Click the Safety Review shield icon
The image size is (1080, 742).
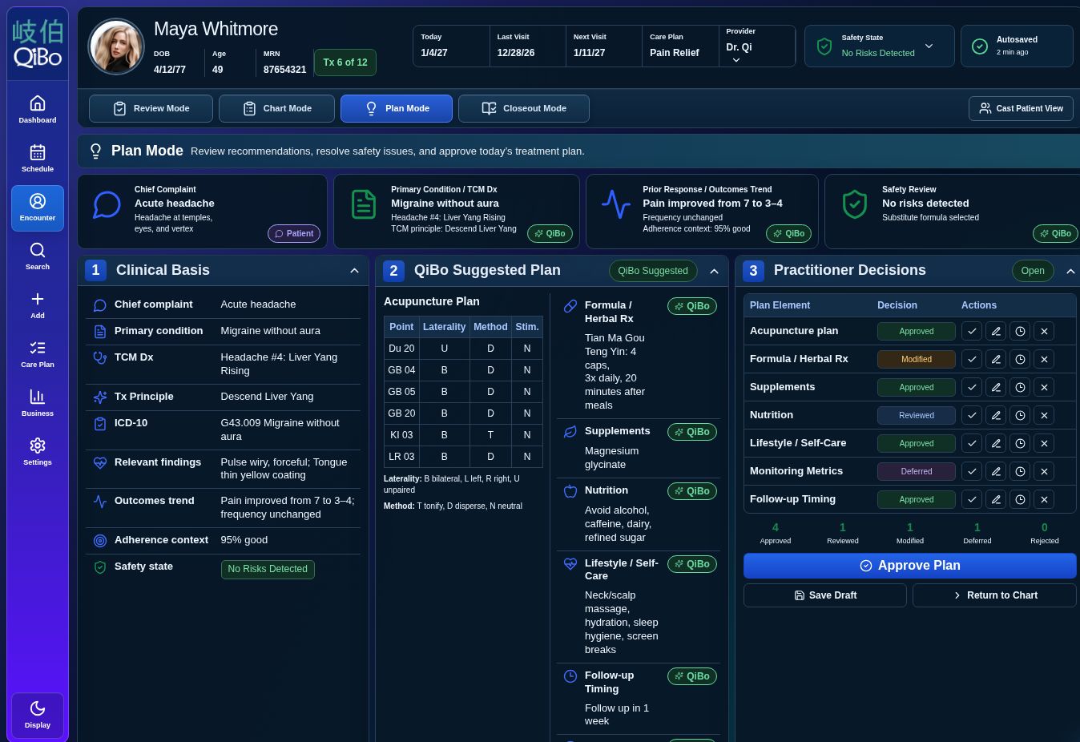[855, 204]
